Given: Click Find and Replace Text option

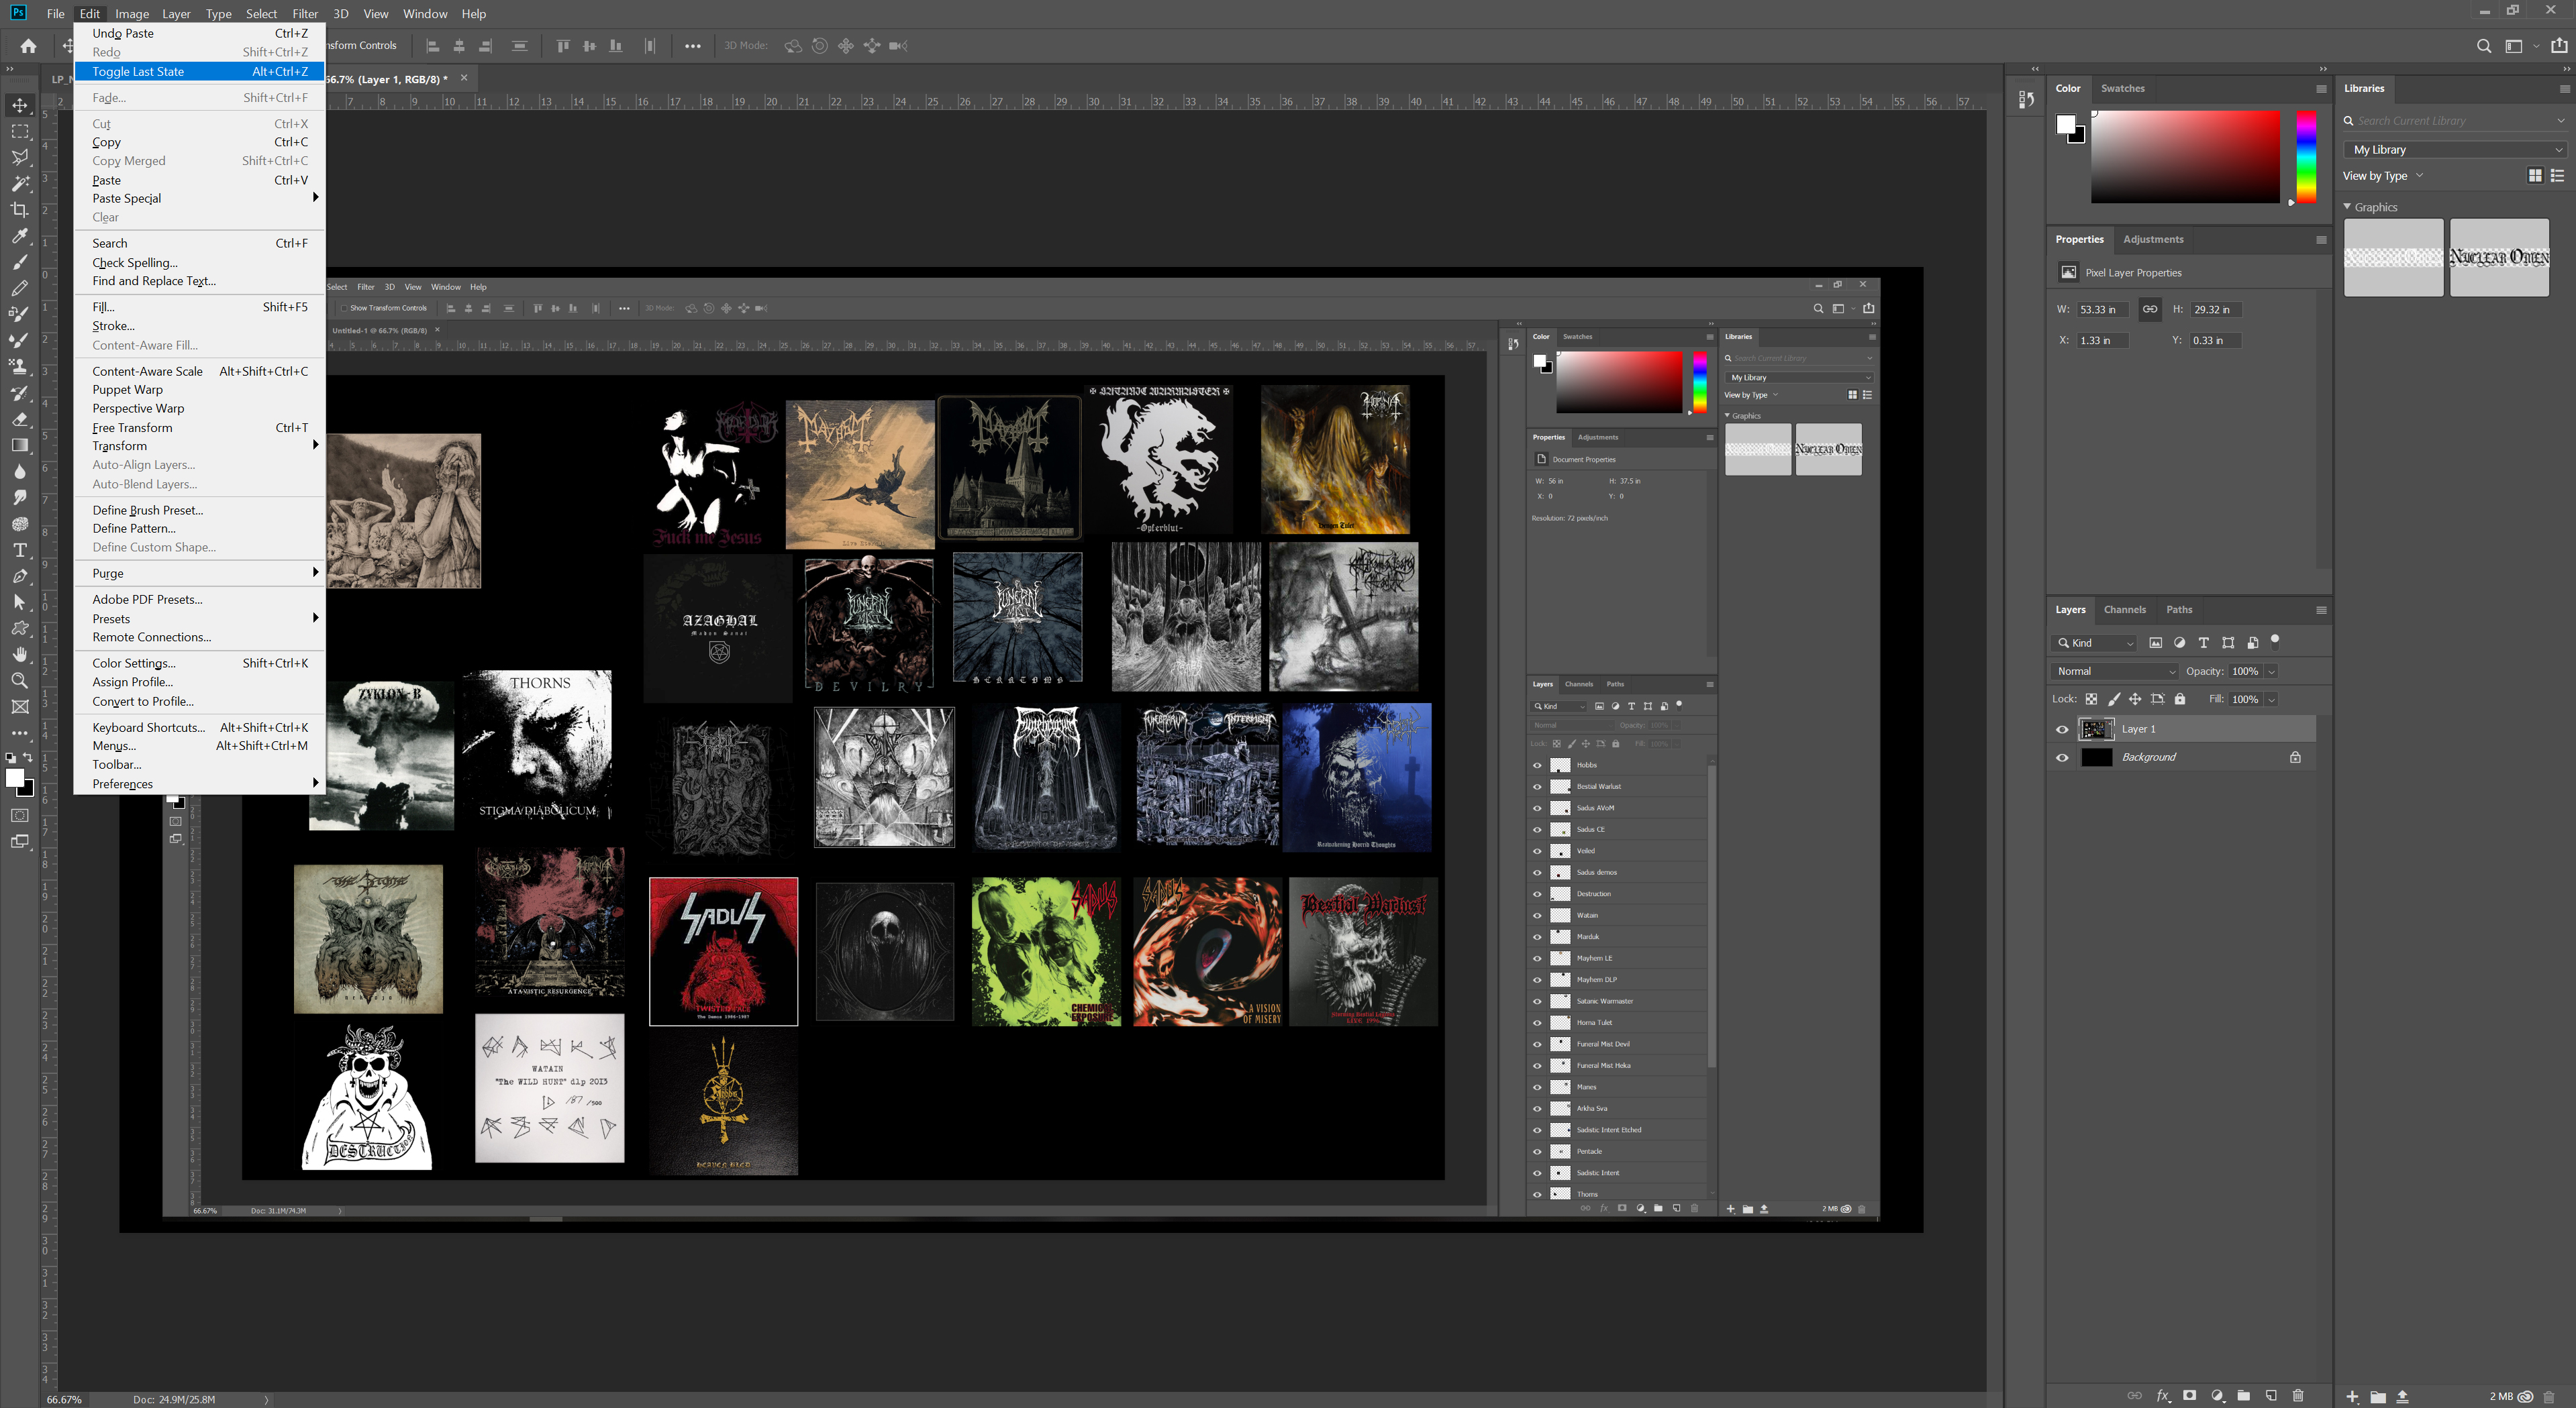Looking at the screenshot, I should click(x=154, y=281).
